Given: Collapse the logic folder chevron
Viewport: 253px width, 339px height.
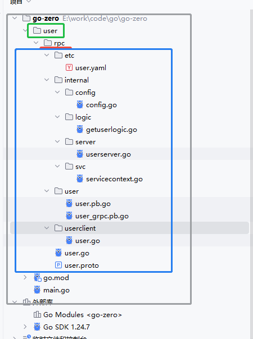Looking at the screenshot, I should pyautogui.click(x=57, y=117).
